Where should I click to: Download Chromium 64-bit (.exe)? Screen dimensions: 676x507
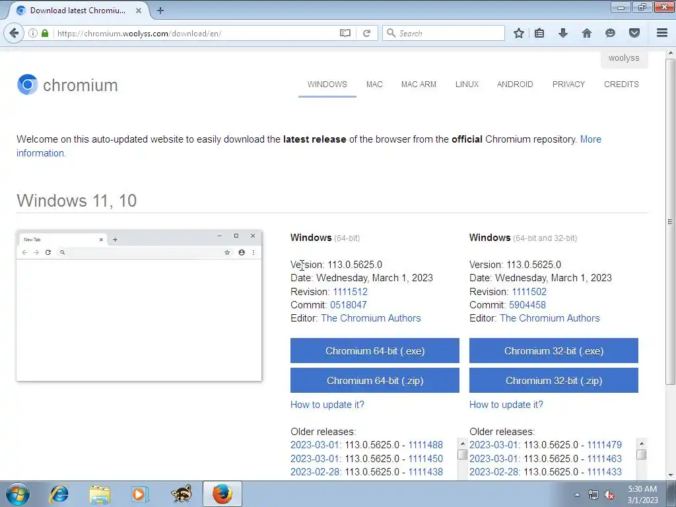point(375,351)
